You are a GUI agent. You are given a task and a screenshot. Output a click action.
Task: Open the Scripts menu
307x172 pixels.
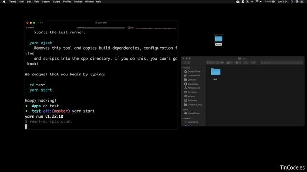pos(57,2)
